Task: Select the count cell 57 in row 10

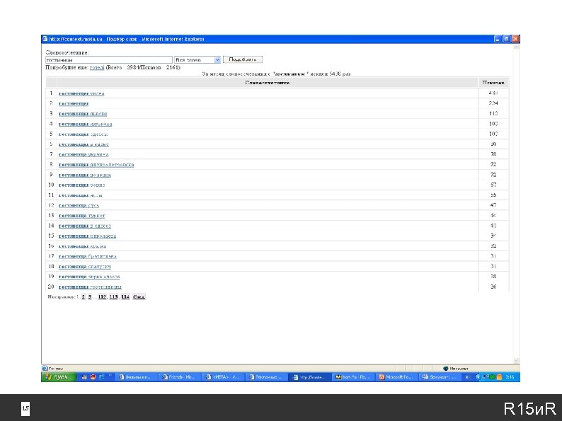Action: tap(493, 185)
